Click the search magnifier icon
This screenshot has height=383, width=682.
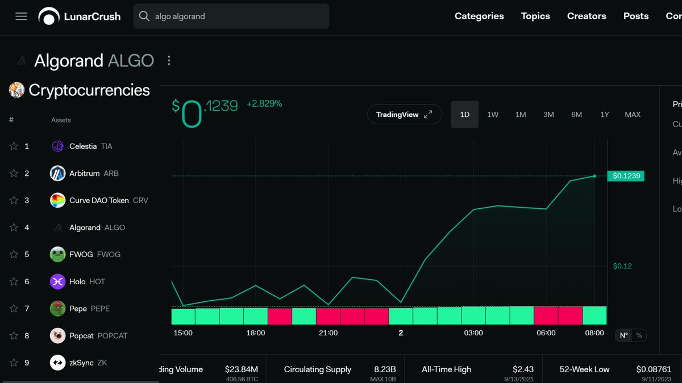tap(144, 16)
